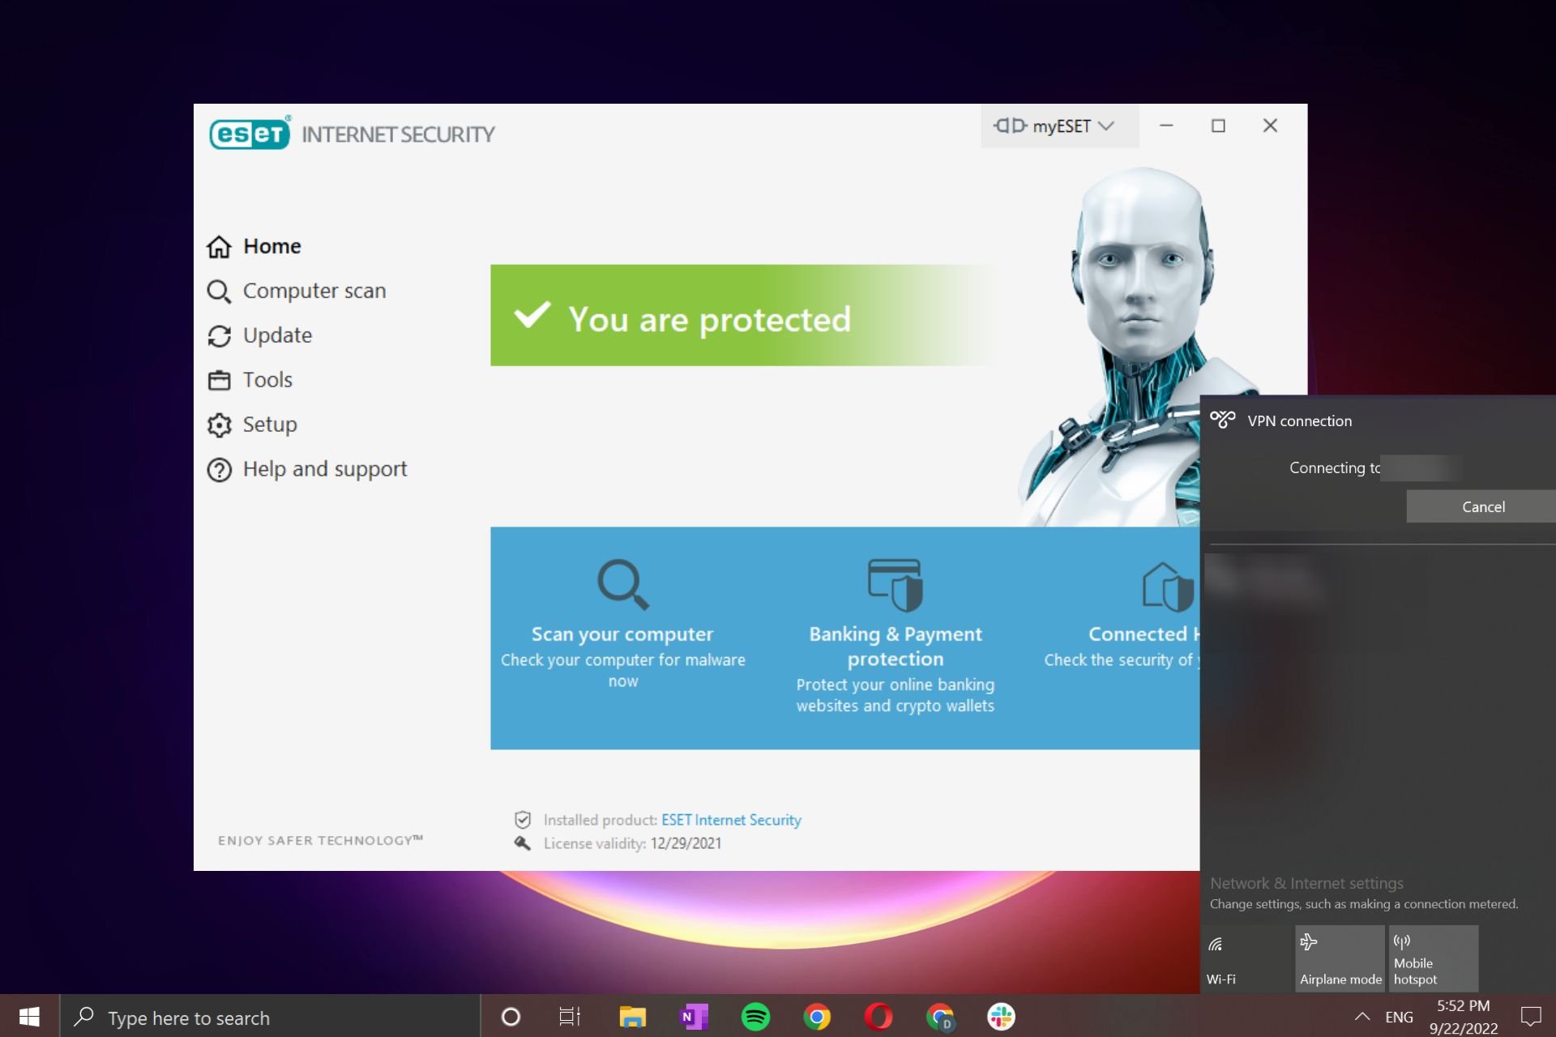
Task: Click the Help question mark icon
Action: pyautogui.click(x=219, y=469)
